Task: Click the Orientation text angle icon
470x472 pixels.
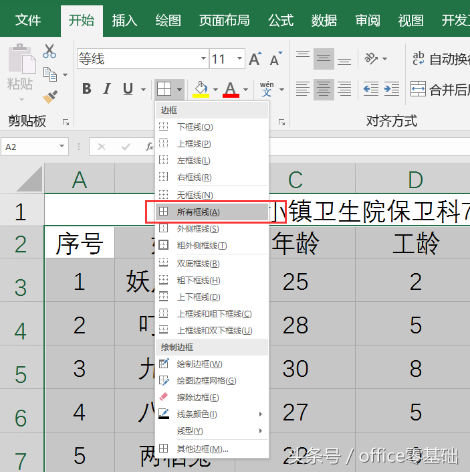Action: (x=371, y=59)
